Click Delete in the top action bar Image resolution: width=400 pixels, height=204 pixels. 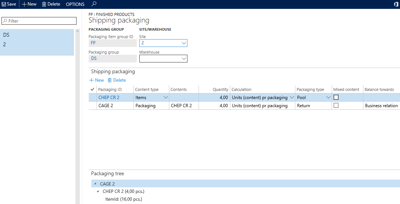point(51,4)
